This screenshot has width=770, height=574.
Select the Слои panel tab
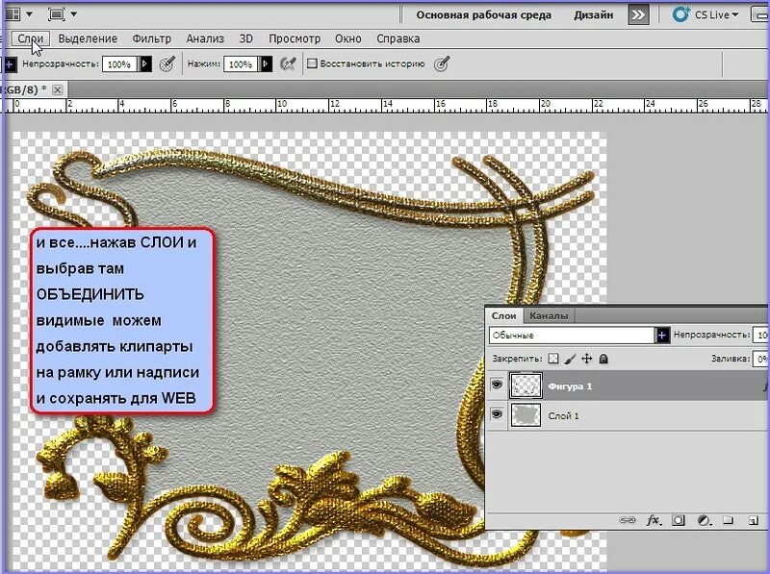tap(503, 316)
